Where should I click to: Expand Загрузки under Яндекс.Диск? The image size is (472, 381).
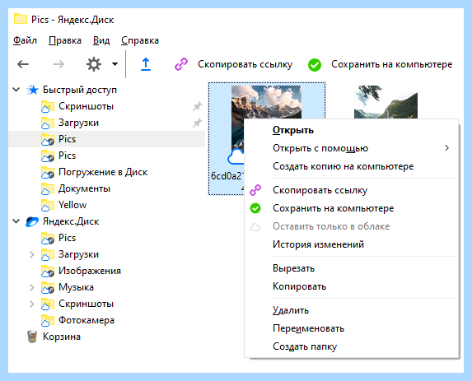(31, 254)
